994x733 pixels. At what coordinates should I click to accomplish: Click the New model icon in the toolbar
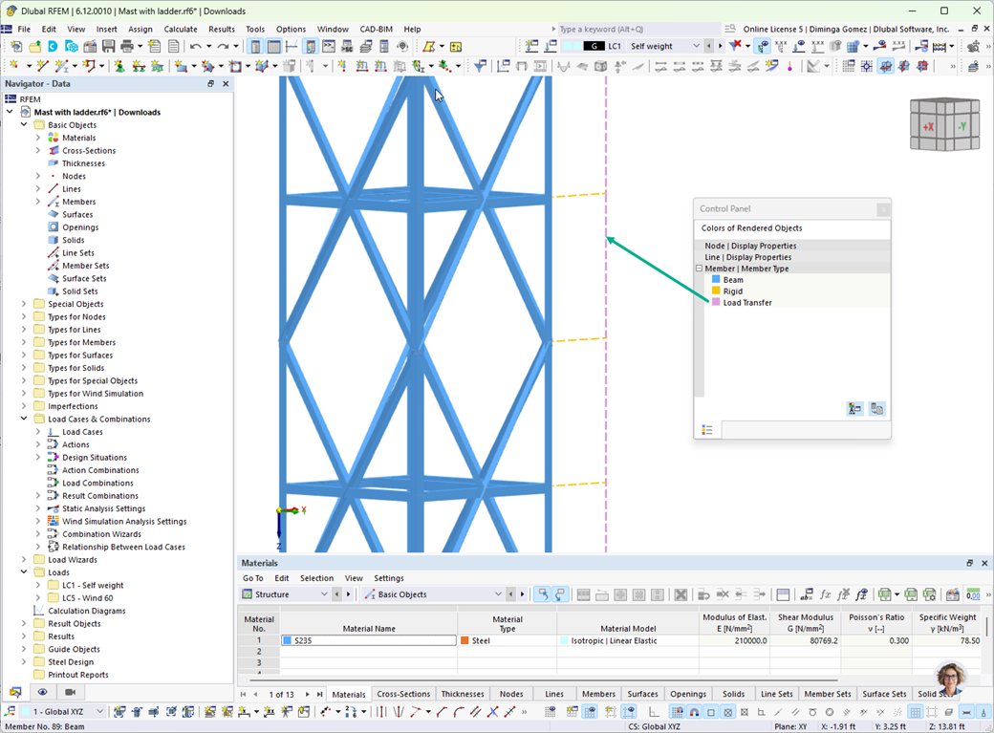[x=16, y=47]
